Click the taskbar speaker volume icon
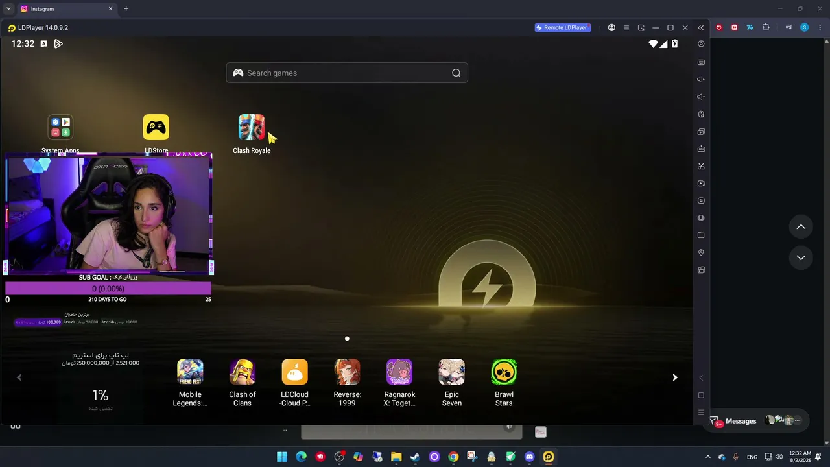Image resolution: width=830 pixels, height=467 pixels. click(x=779, y=457)
